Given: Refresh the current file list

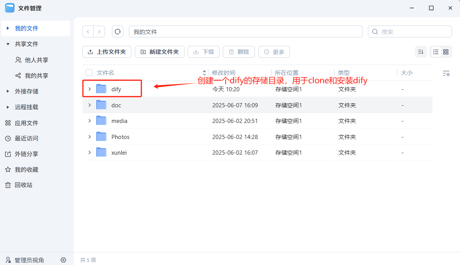Looking at the screenshot, I should click(117, 31).
